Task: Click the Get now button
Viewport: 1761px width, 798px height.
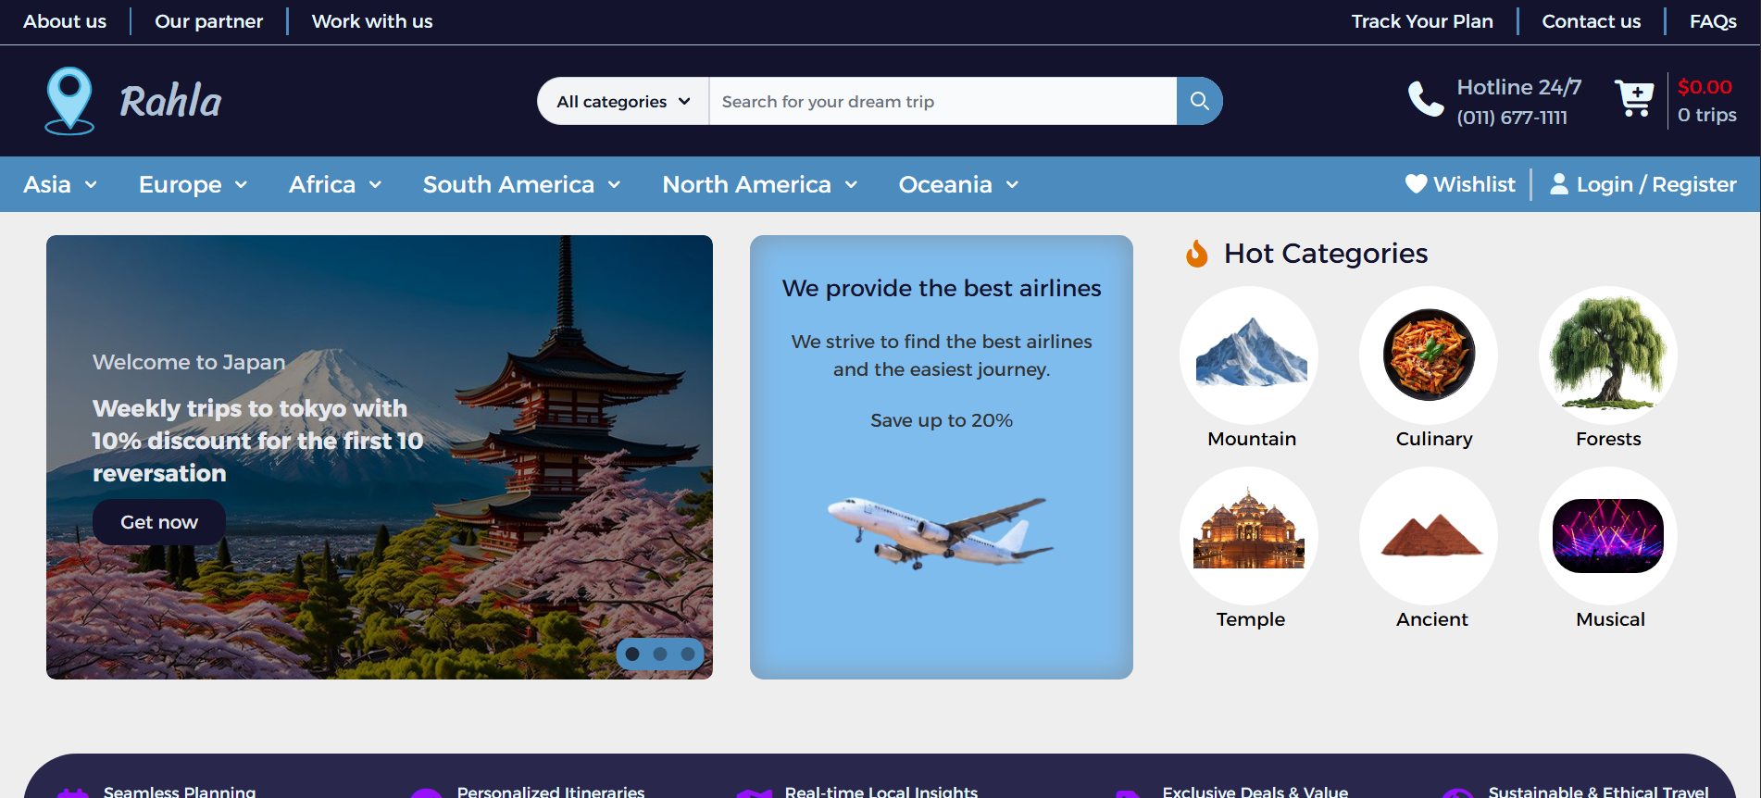Action: click(159, 522)
